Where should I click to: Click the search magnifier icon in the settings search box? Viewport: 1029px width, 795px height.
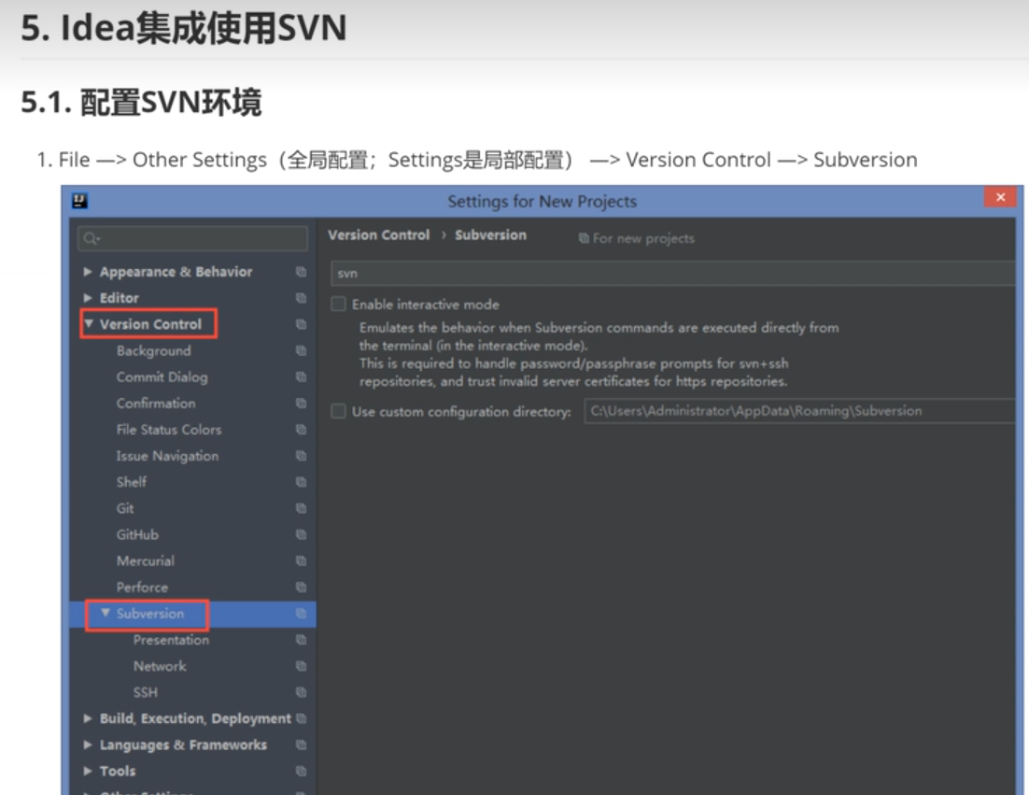click(92, 238)
